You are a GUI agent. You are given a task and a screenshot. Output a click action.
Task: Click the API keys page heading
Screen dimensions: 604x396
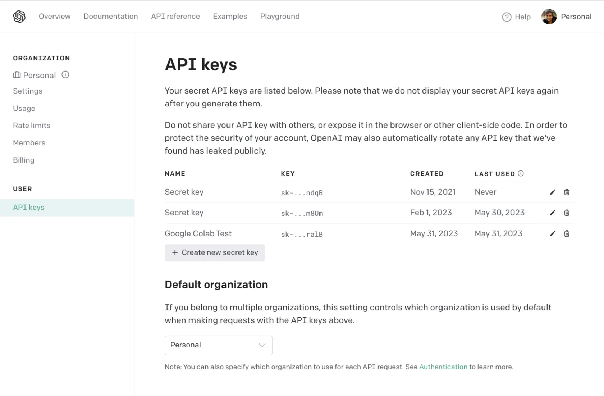(201, 65)
